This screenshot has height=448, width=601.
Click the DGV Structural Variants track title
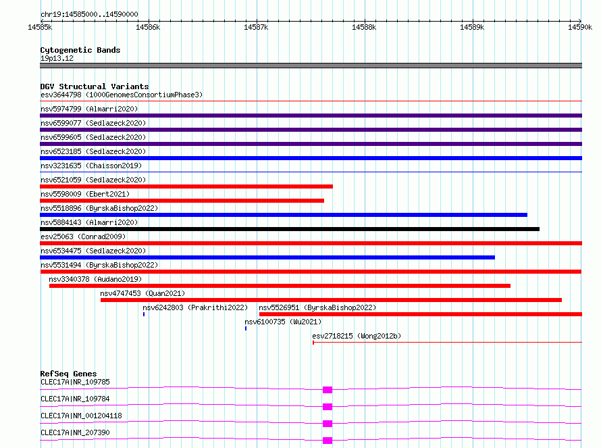(x=95, y=86)
